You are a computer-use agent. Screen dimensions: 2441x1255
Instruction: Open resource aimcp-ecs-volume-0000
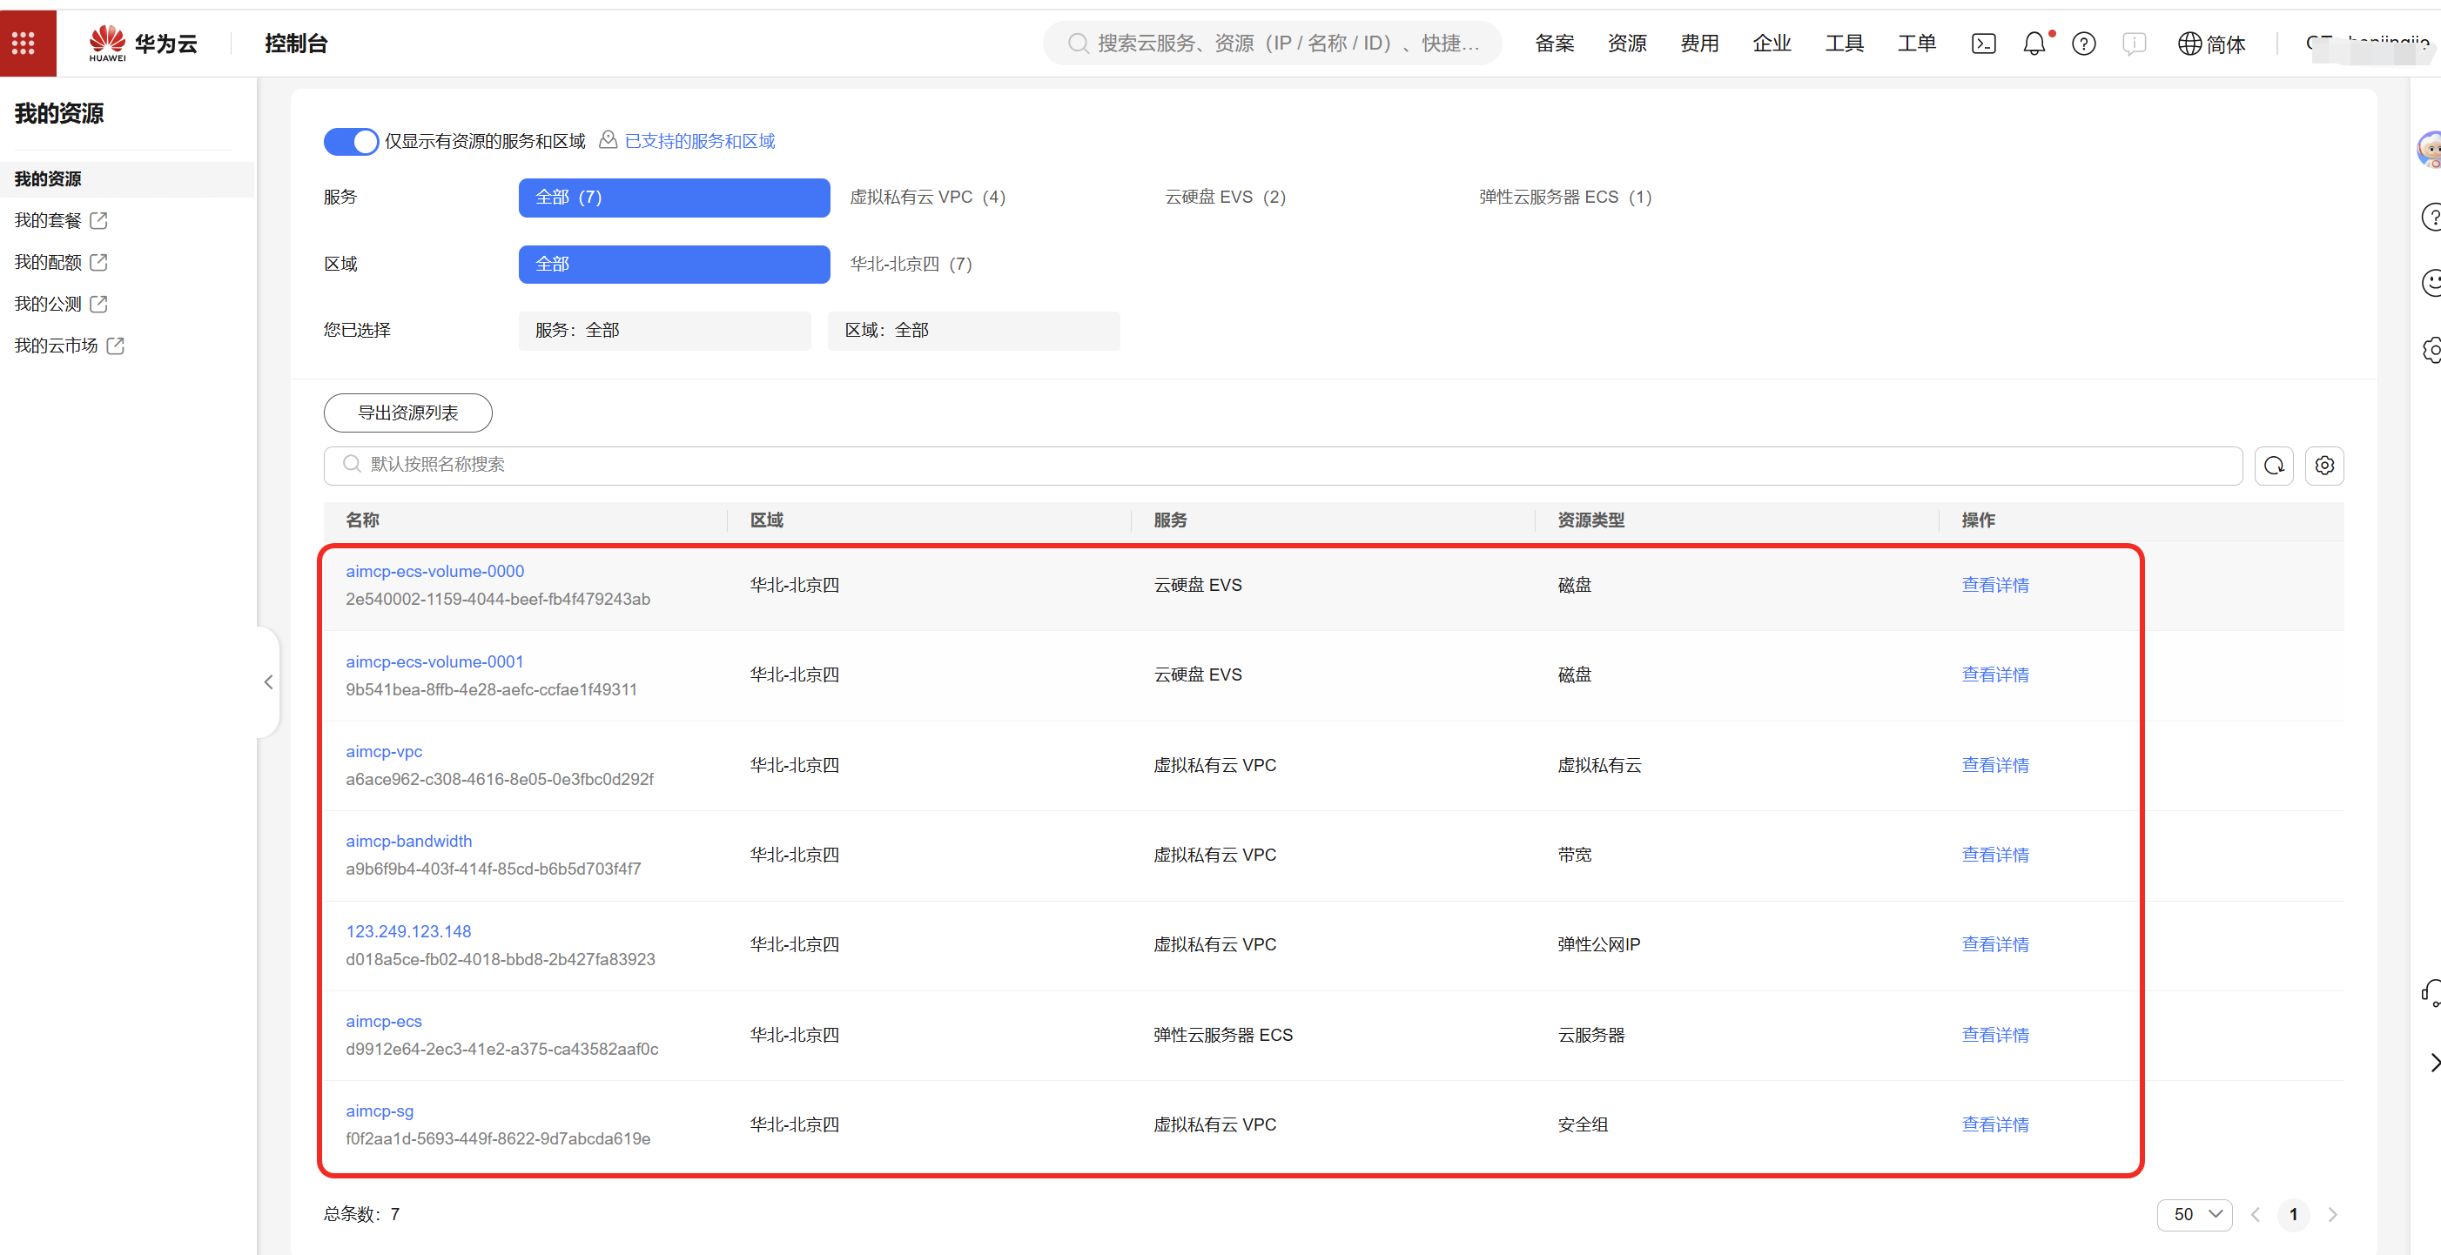click(435, 571)
